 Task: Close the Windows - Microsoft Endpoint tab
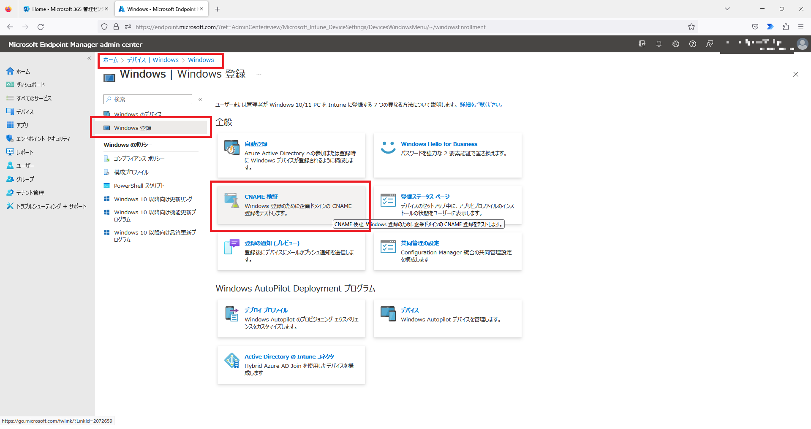click(201, 9)
